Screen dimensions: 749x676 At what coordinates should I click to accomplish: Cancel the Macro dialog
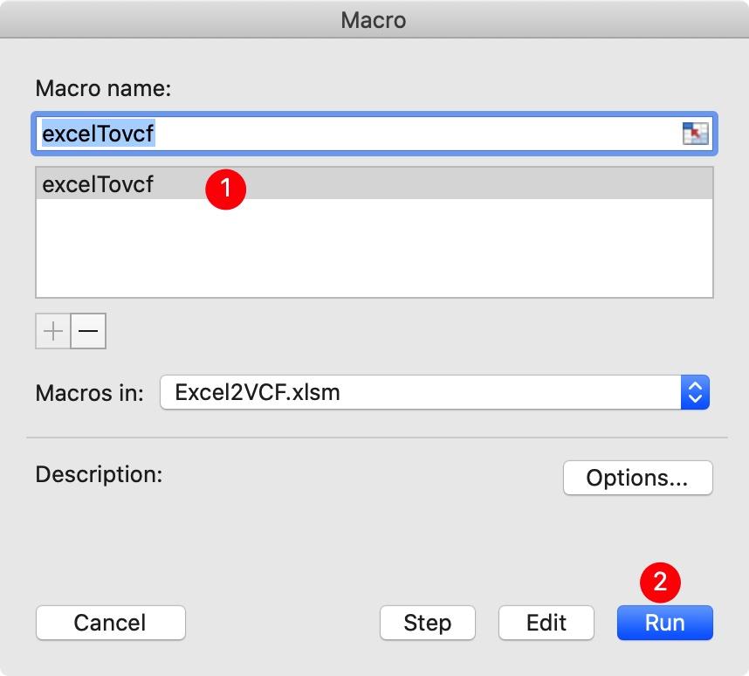tap(110, 623)
